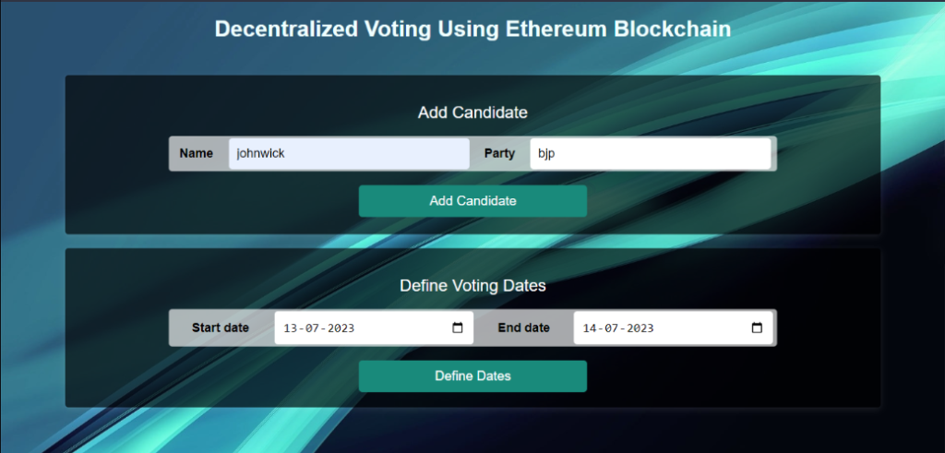Select the day '14' in End date
The image size is (945, 453).
tap(590, 328)
